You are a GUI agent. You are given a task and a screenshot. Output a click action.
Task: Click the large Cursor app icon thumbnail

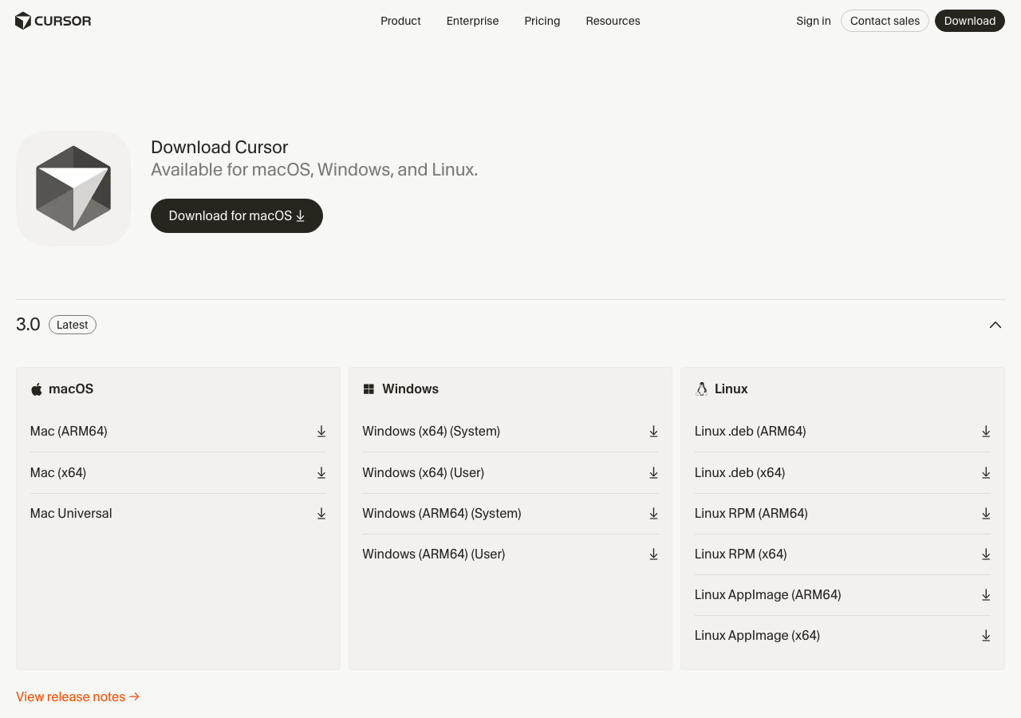click(x=73, y=188)
